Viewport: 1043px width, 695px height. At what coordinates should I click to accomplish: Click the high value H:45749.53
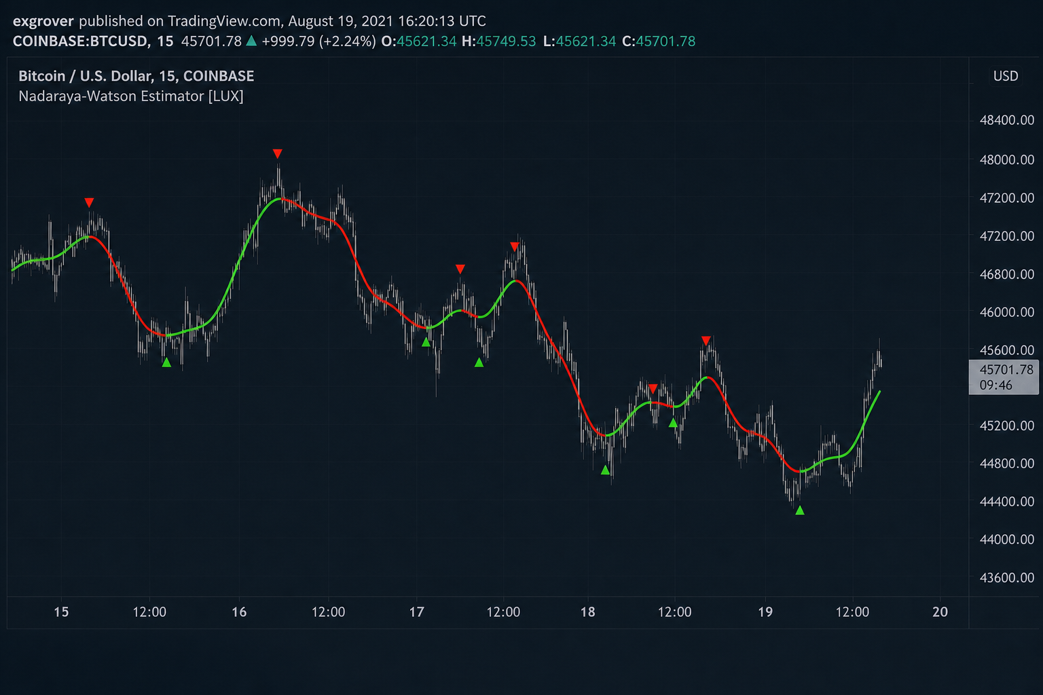pos(499,41)
